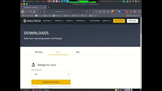Select the Downloads - Maltego browser tab
The image size is (162, 91).
tap(34, 7)
